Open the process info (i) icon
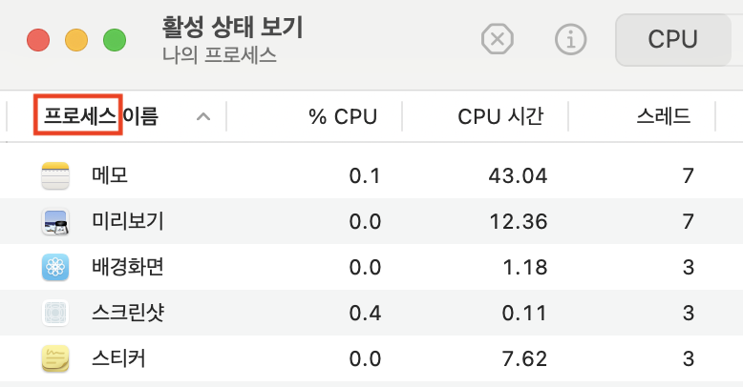The width and height of the screenshot is (743, 387). [570, 39]
